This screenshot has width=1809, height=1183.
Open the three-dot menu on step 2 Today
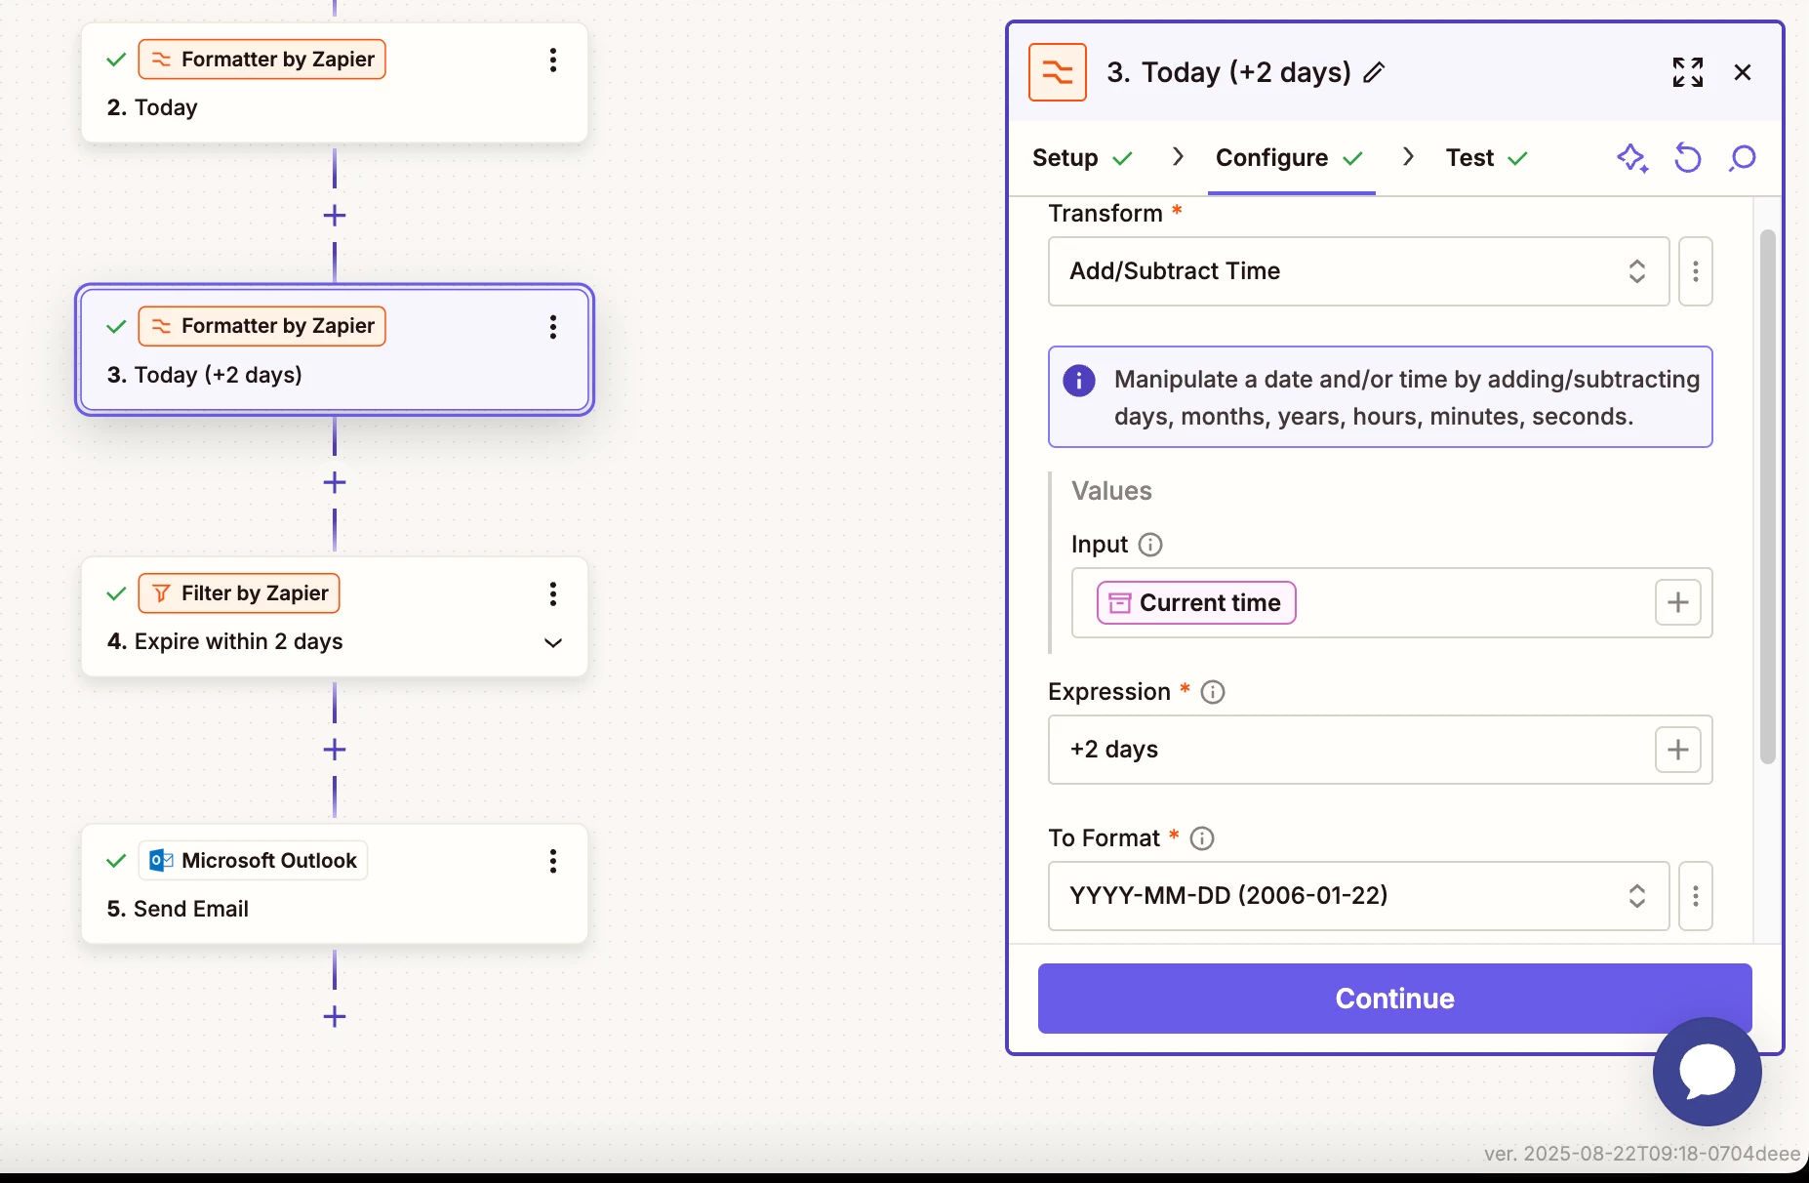point(553,60)
